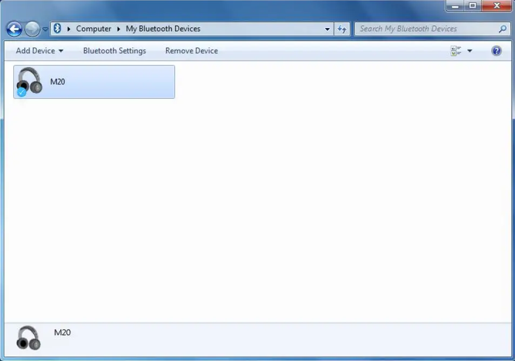Go back with the blue Back arrow
This screenshot has width=515, height=361.
click(15, 29)
